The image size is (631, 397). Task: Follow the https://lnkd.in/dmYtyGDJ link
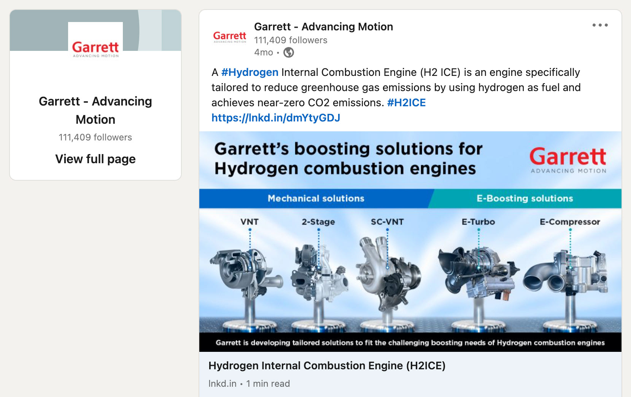[x=276, y=118]
